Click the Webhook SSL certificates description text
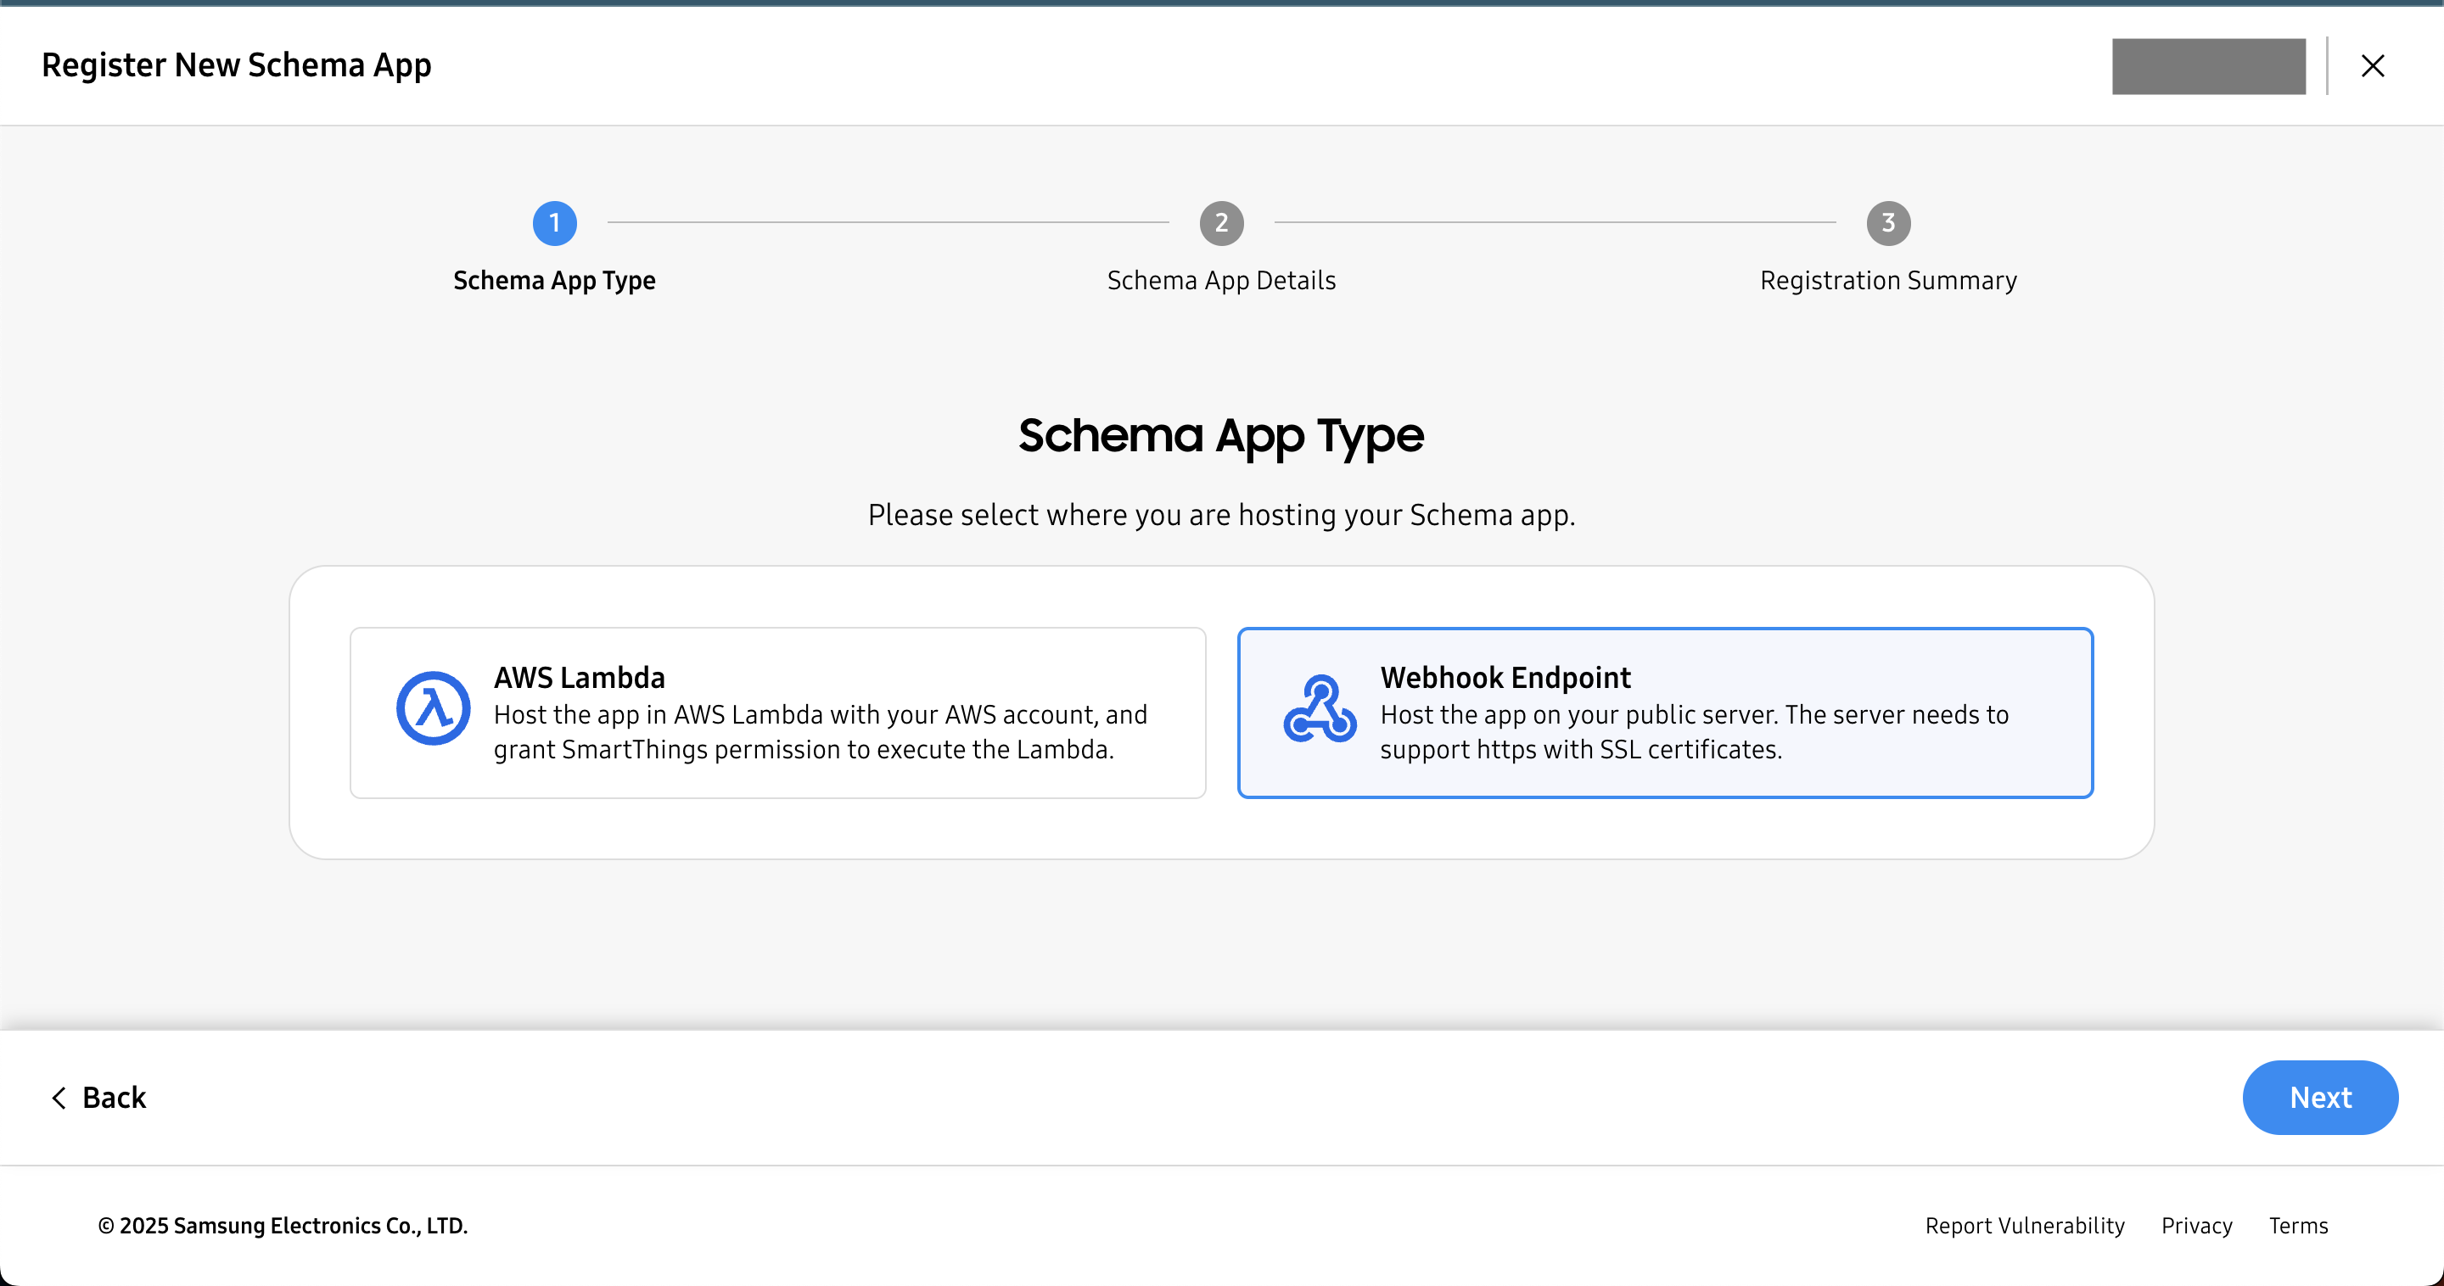 (x=1695, y=732)
